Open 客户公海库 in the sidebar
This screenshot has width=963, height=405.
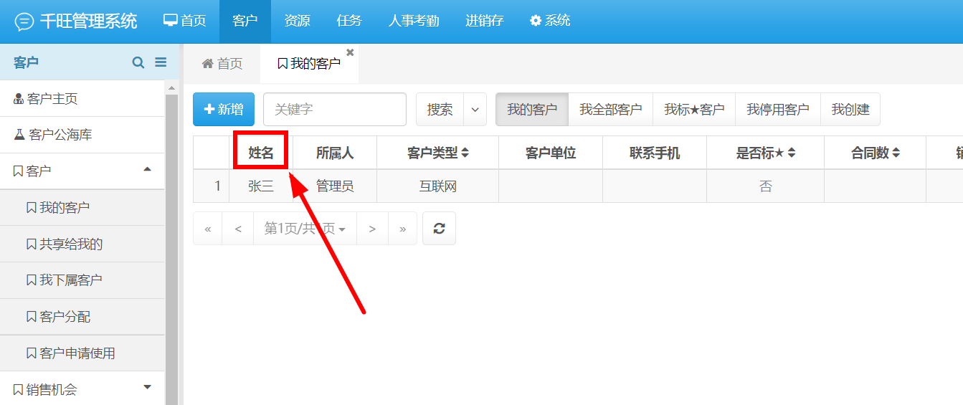click(82, 135)
